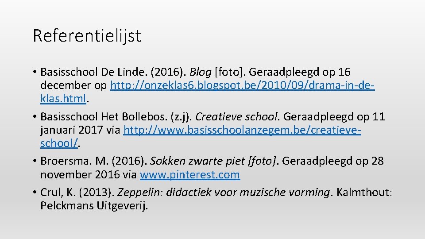Open the www.pinterest.com link
Viewport: 425px width, 239px height.
coord(190,175)
